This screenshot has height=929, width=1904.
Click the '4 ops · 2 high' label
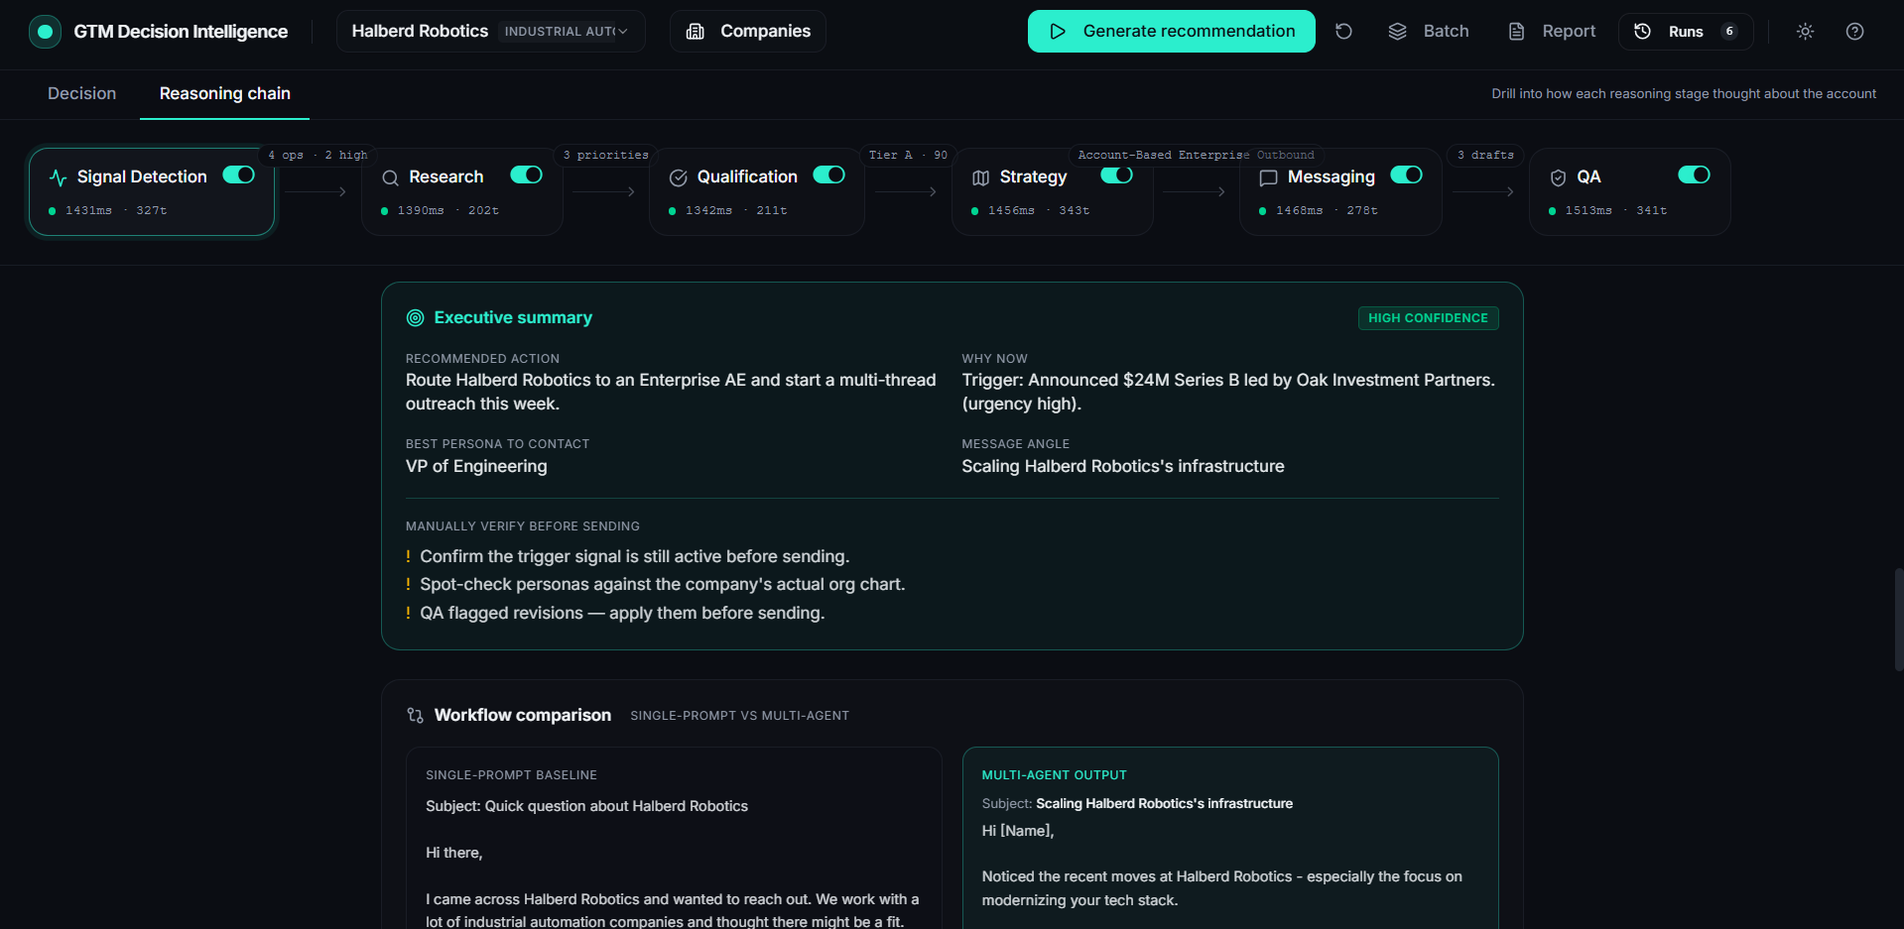pos(317,155)
